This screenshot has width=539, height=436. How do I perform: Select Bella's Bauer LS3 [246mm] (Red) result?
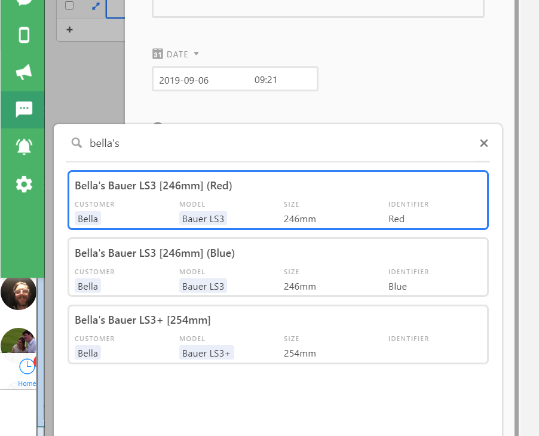click(x=278, y=200)
